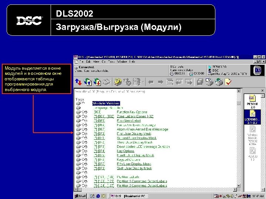Open the Zone Labels (Zones 1-32) link
This screenshot has height=199, width=266.
tap(135, 116)
